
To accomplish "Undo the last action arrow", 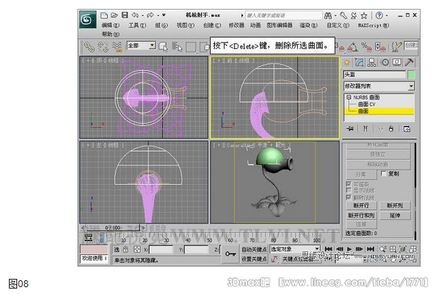I will pos(135,15).
